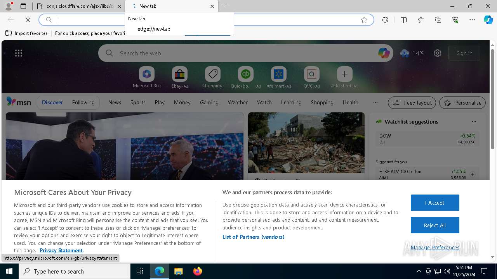Select the Discover feed tab

click(52, 102)
